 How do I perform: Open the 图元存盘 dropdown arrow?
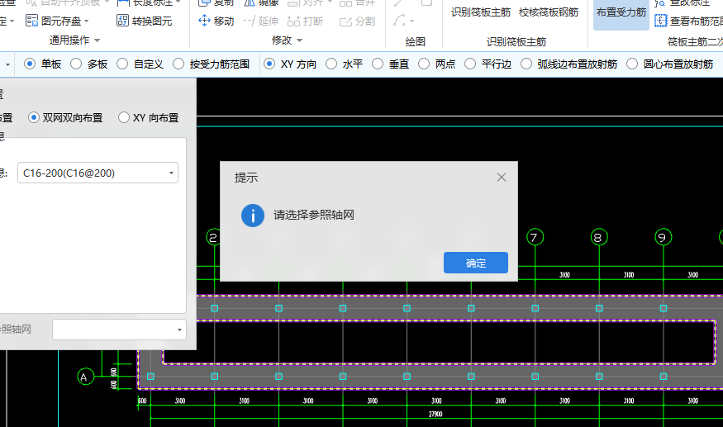click(x=86, y=21)
